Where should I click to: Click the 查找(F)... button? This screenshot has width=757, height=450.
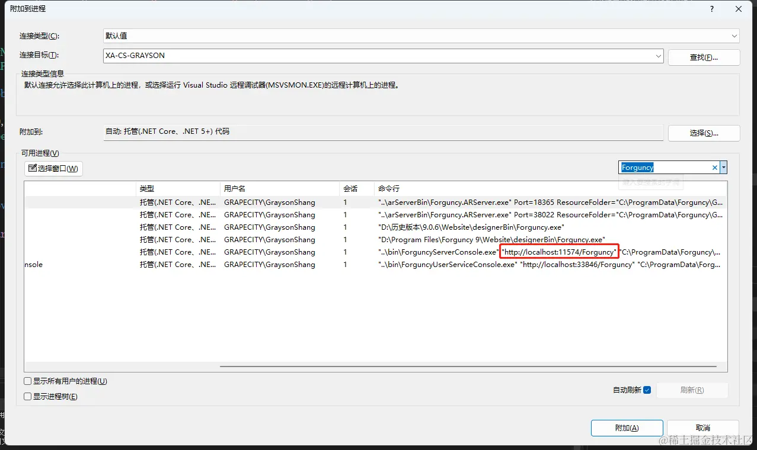(x=704, y=57)
